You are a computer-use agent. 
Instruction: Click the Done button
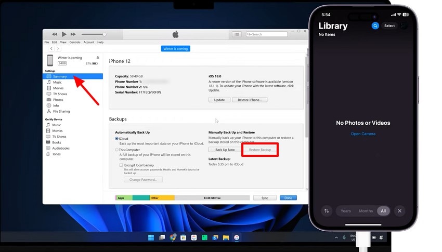(288, 198)
